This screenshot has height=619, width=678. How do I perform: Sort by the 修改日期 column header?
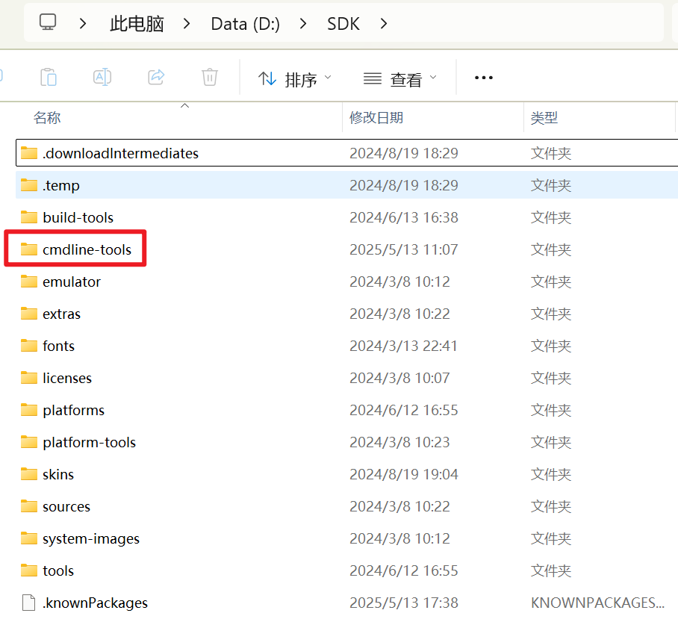click(377, 119)
